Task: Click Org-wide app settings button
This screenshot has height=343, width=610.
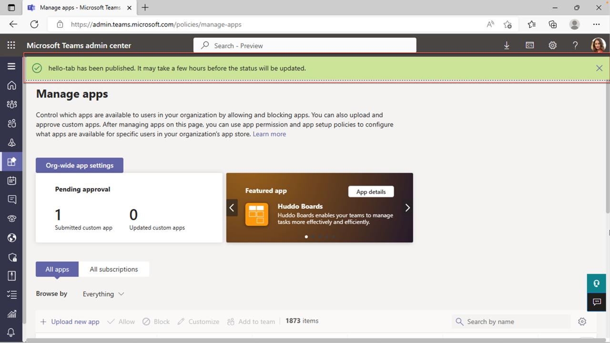Action: coord(80,165)
